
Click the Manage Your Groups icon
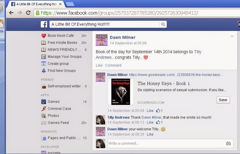(x=43, y=57)
